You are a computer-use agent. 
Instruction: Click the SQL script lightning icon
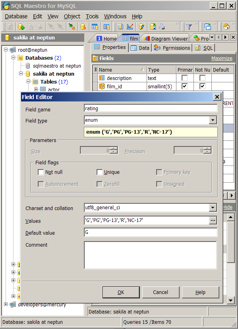pyautogui.click(x=141, y=27)
